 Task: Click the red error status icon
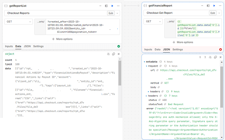[x=220, y=50]
